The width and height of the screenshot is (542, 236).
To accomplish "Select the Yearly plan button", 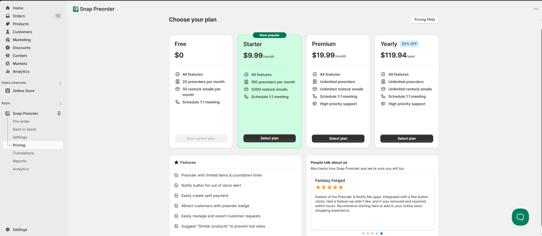I will pos(406,139).
